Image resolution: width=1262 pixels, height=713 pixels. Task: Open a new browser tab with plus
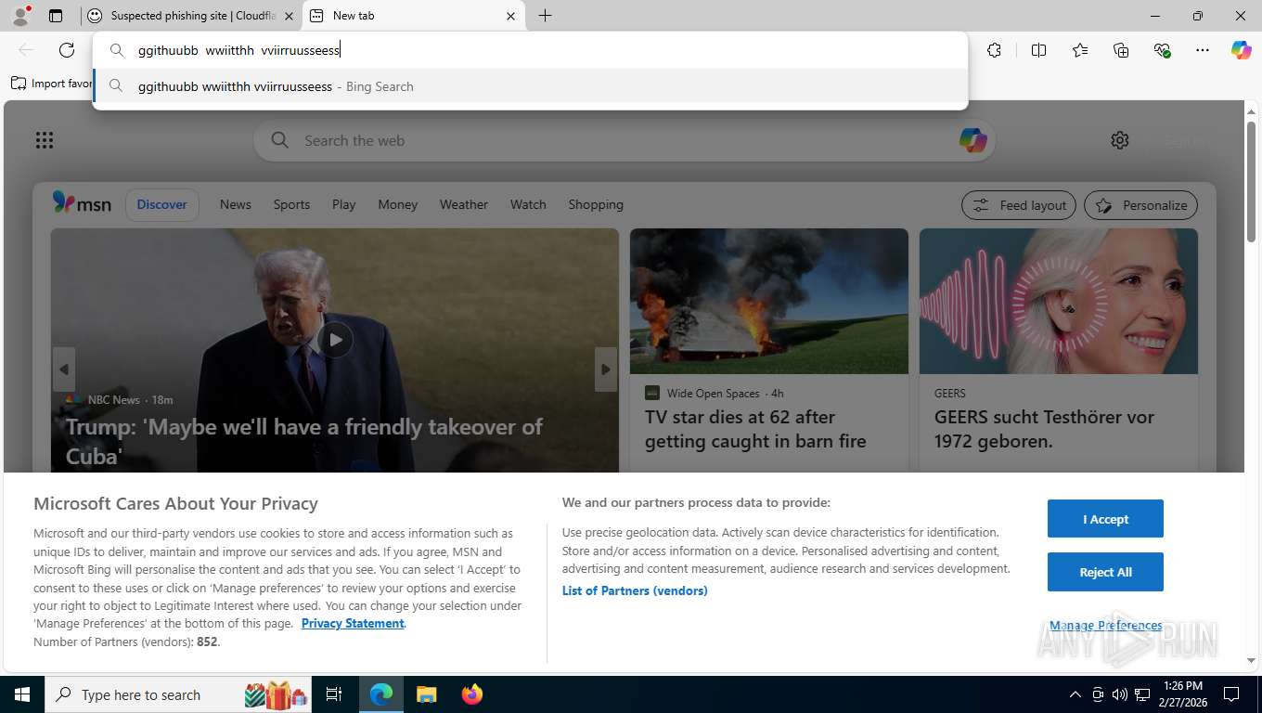tap(546, 16)
